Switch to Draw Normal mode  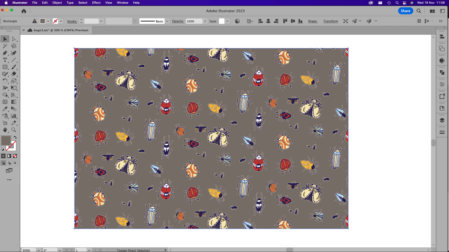coord(4,163)
